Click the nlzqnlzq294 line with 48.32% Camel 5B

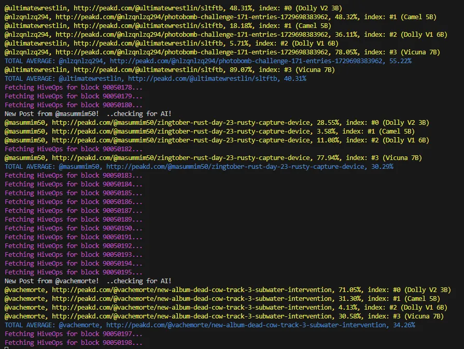coord(220,17)
